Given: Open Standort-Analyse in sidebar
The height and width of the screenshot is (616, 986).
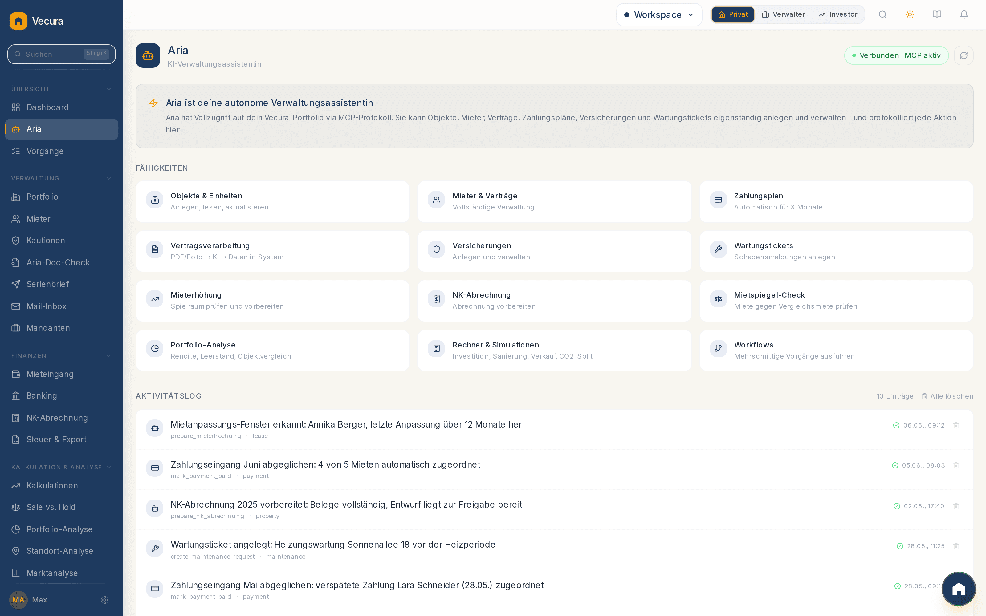Looking at the screenshot, I should tap(62, 551).
